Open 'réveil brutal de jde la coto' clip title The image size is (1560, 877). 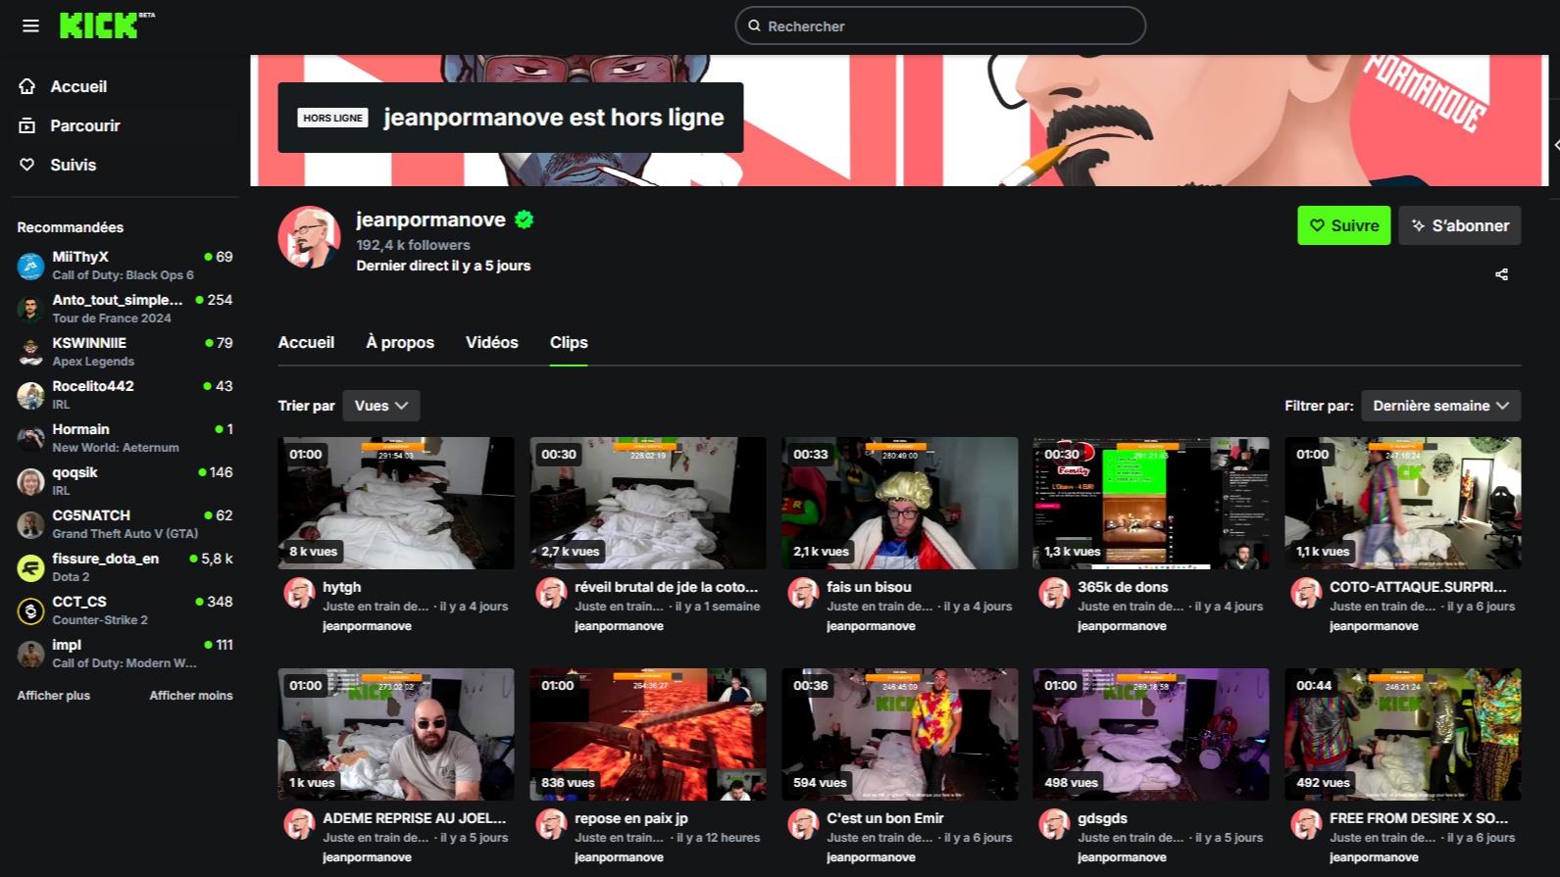point(667,587)
